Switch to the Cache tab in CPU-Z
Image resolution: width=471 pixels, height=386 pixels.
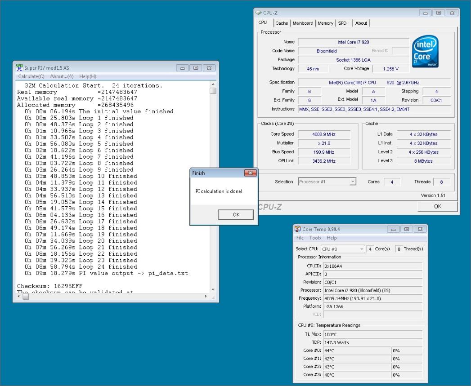pos(282,23)
